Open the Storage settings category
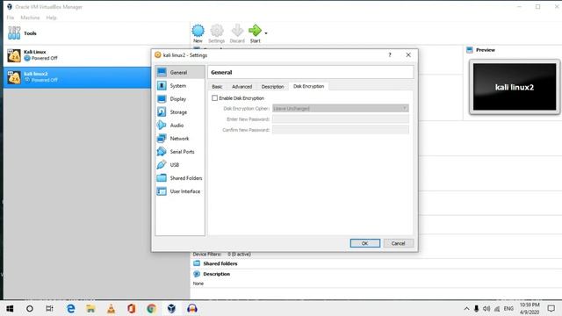Image resolution: width=562 pixels, height=316 pixels. (180, 112)
